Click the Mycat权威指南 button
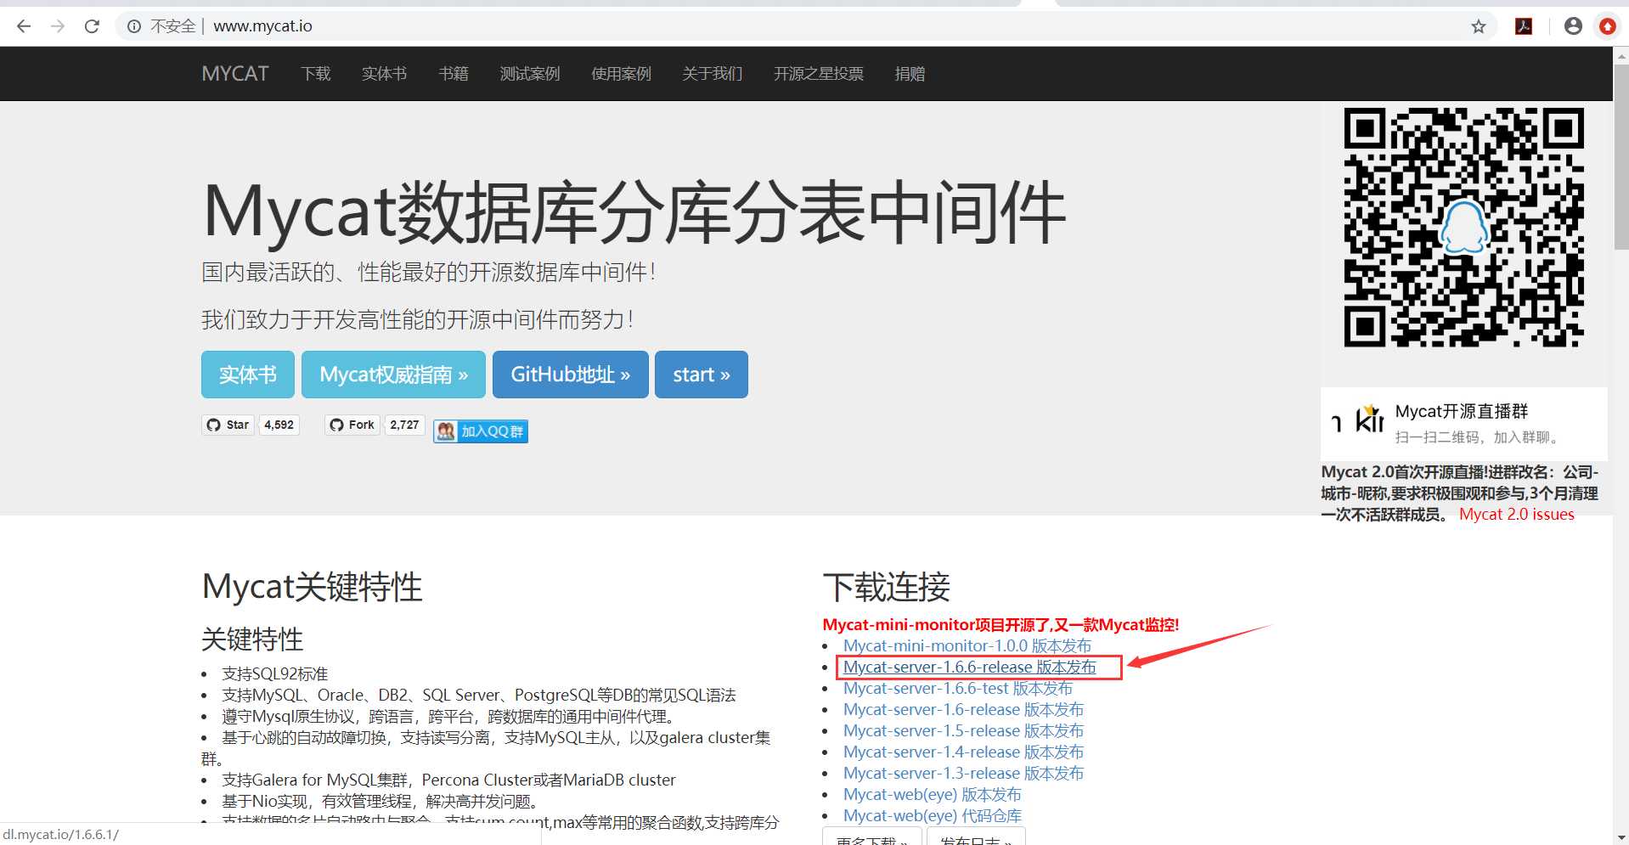 393,375
